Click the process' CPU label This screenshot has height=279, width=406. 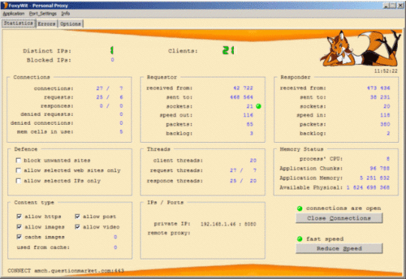[x=321, y=159]
